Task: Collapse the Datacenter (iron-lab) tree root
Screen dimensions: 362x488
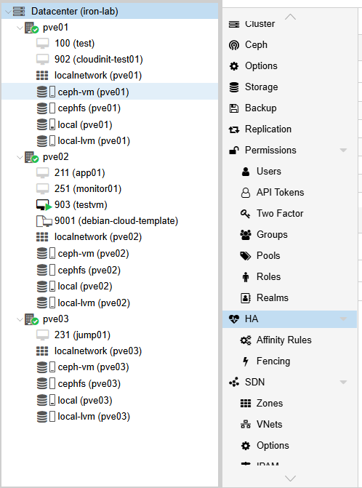Action: (x=8, y=12)
